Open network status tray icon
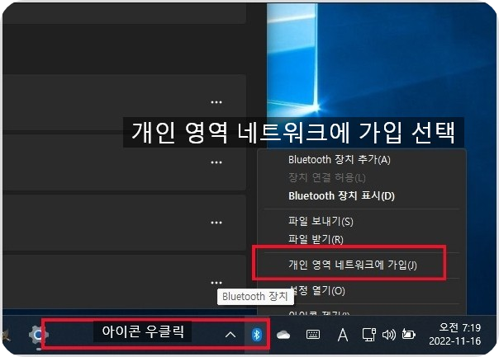This screenshot has width=499, height=357. [369, 335]
